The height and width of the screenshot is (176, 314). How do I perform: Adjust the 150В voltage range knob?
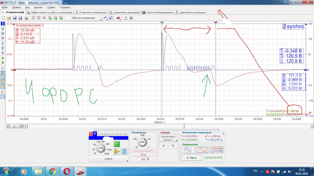point(100,148)
